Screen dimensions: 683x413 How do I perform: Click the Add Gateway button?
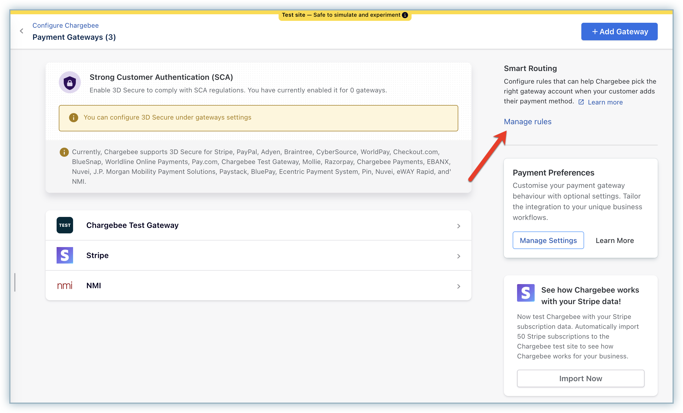pyautogui.click(x=619, y=32)
